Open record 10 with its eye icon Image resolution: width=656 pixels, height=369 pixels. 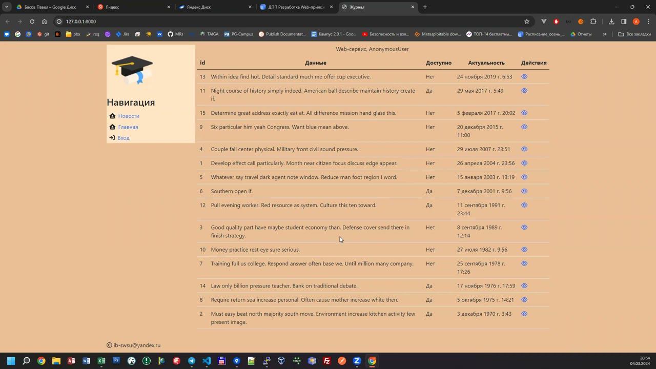[x=524, y=250]
